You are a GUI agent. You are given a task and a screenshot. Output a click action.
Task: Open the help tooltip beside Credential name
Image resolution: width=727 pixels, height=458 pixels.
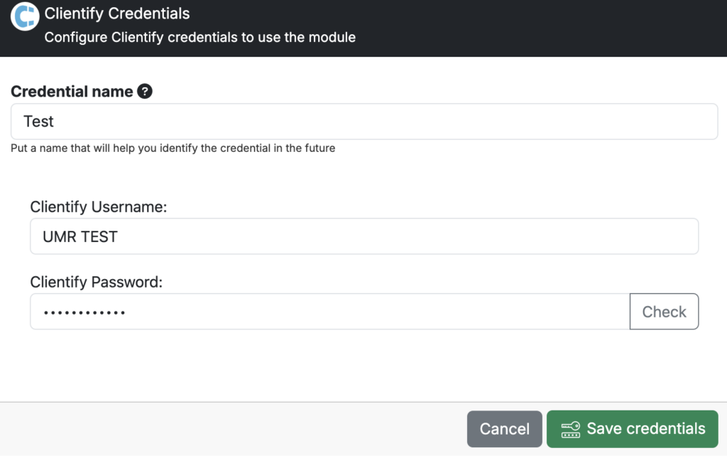[145, 92]
